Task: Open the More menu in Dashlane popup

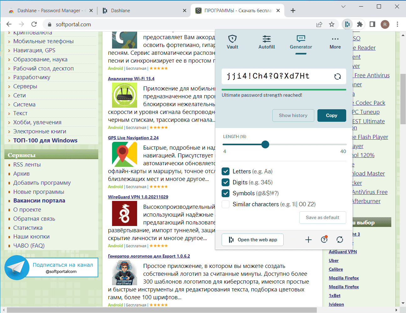Action: [x=335, y=42]
